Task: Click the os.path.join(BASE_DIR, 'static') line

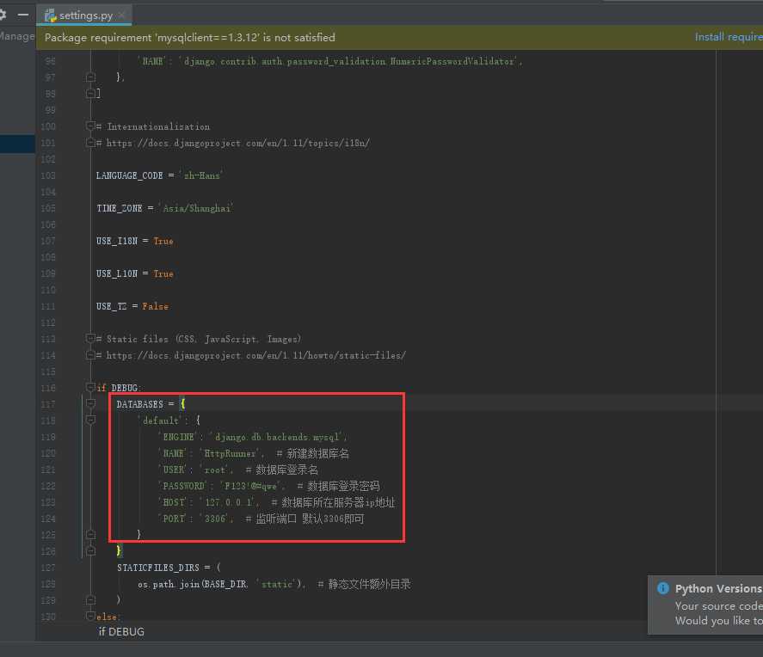Action: pyautogui.click(x=221, y=584)
